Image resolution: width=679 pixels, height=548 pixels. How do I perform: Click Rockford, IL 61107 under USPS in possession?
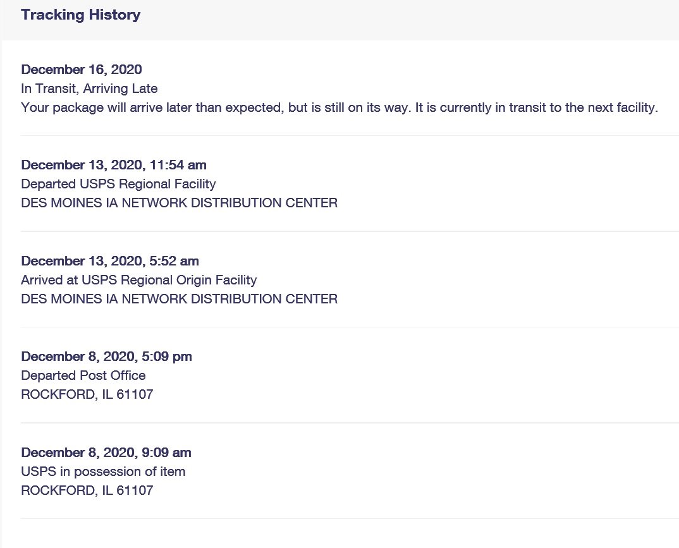87,490
